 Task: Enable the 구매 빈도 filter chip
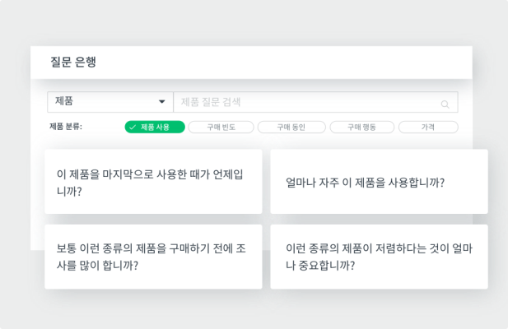click(x=220, y=127)
